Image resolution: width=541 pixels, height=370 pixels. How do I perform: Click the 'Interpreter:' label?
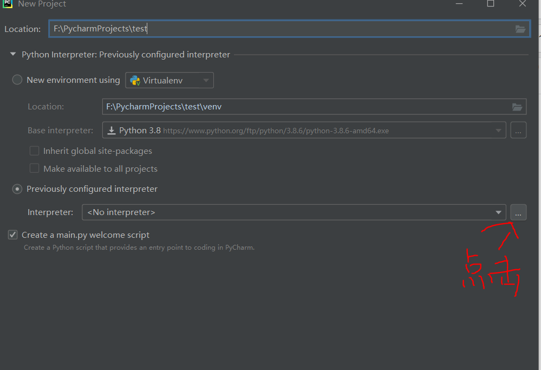click(50, 212)
